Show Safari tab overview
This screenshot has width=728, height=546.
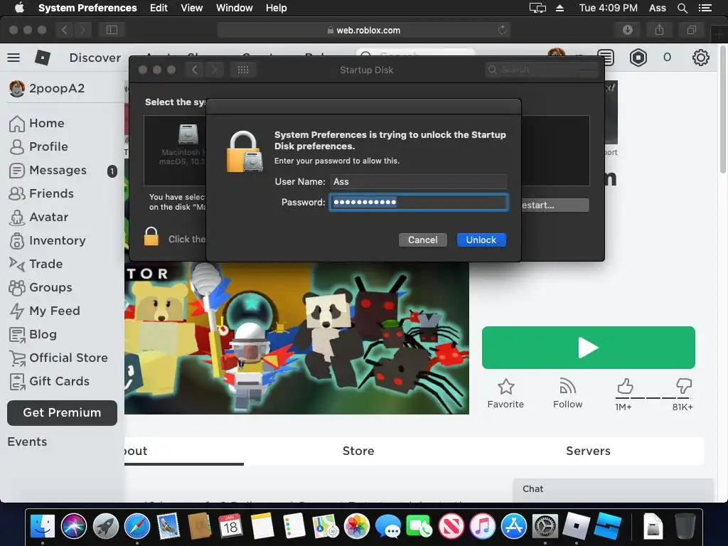(x=691, y=30)
